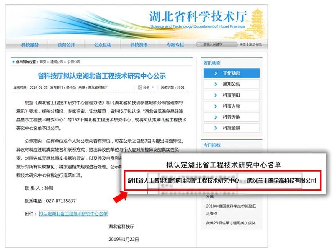
Task: Click the paragraph line starting 根据《湖北省工程技术研究中心管理办法》
Action: (104, 103)
